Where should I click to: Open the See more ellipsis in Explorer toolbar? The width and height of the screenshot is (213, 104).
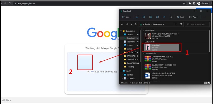pos(204,17)
